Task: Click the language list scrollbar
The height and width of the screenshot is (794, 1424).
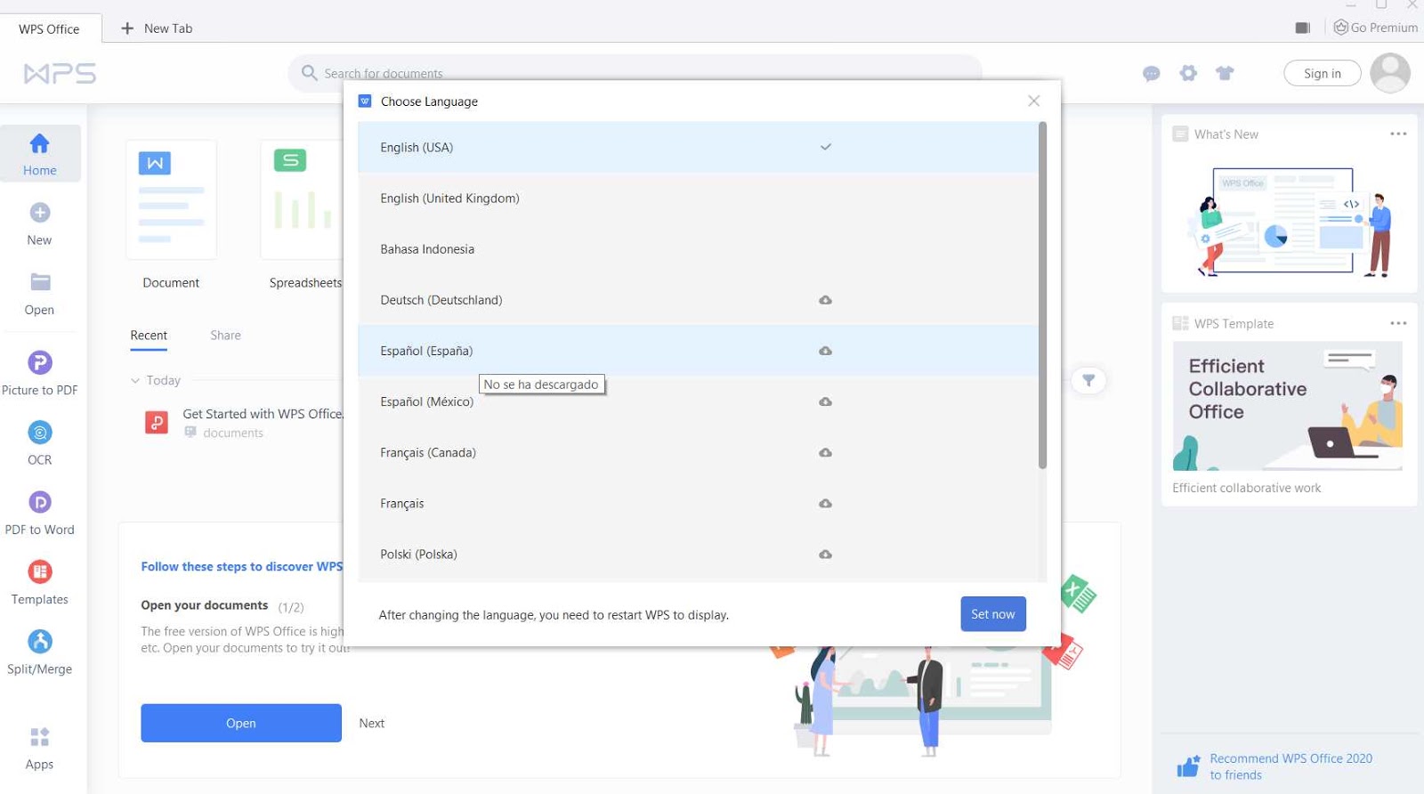Action: [x=1042, y=295]
